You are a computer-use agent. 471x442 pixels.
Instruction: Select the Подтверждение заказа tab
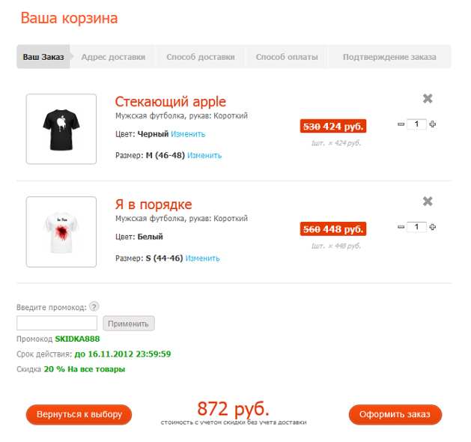point(389,57)
